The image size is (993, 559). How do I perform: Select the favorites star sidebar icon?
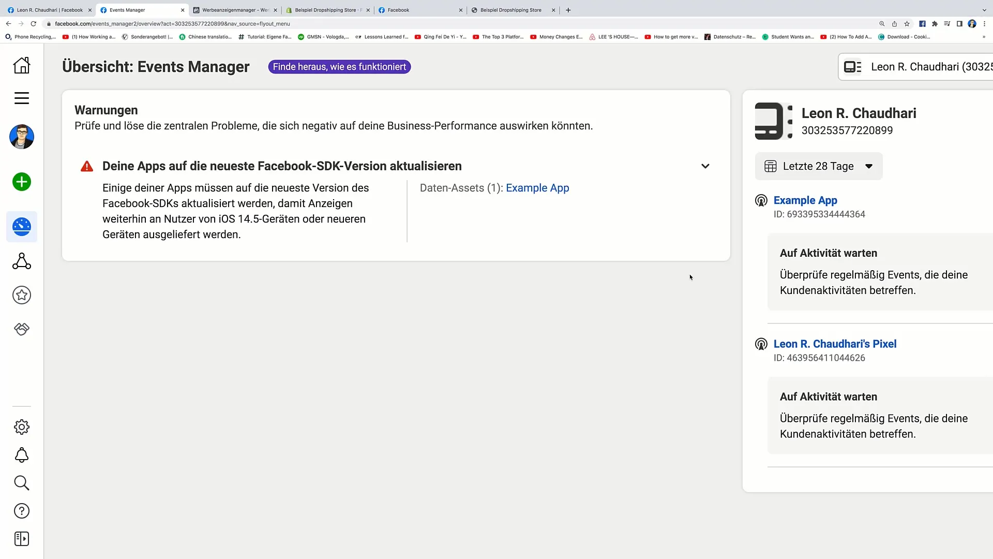pyautogui.click(x=21, y=296)
